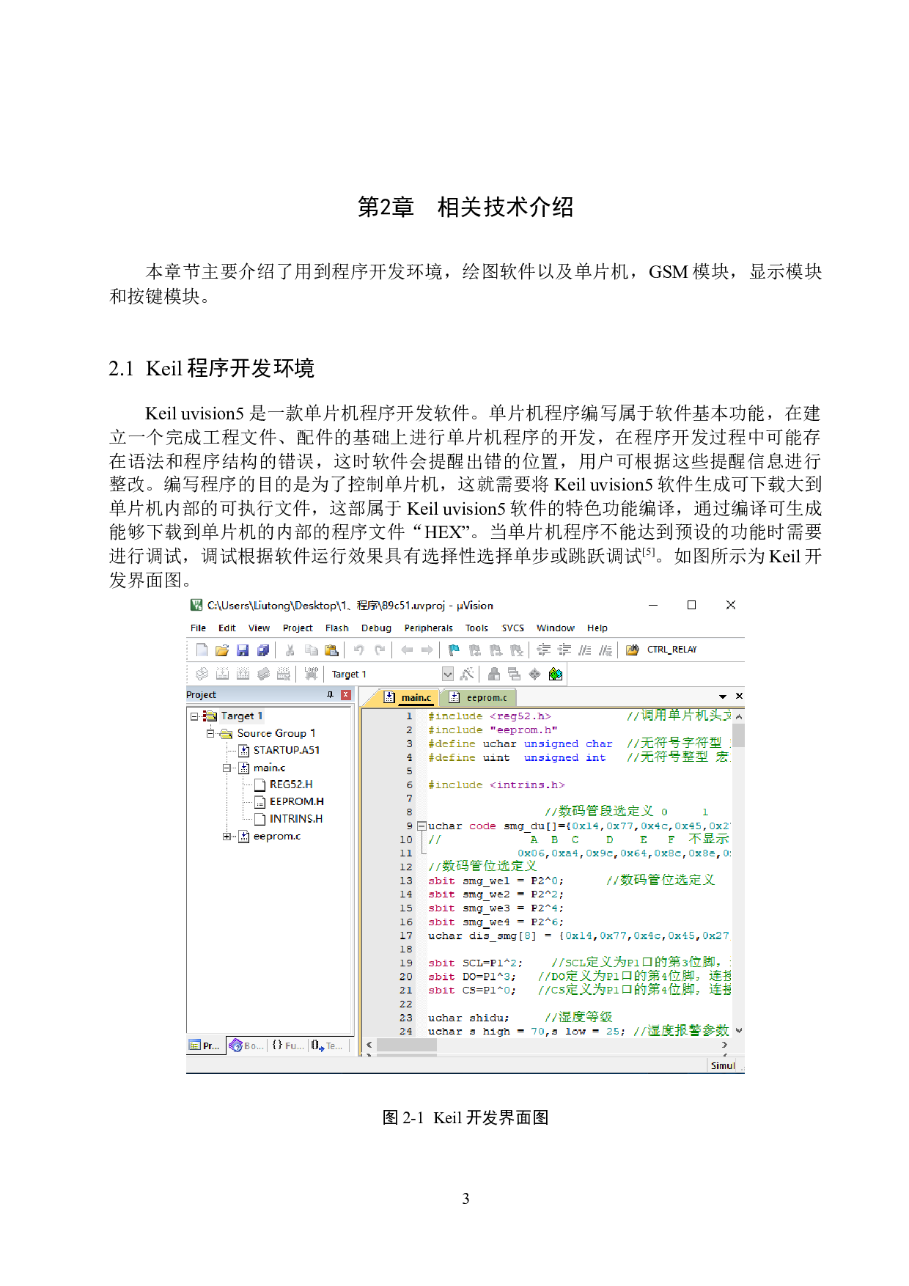Screen dimensions: 909x1286
Task: Open the Peripherals menu
Action: pyautogui.click(x=428, y=628)
